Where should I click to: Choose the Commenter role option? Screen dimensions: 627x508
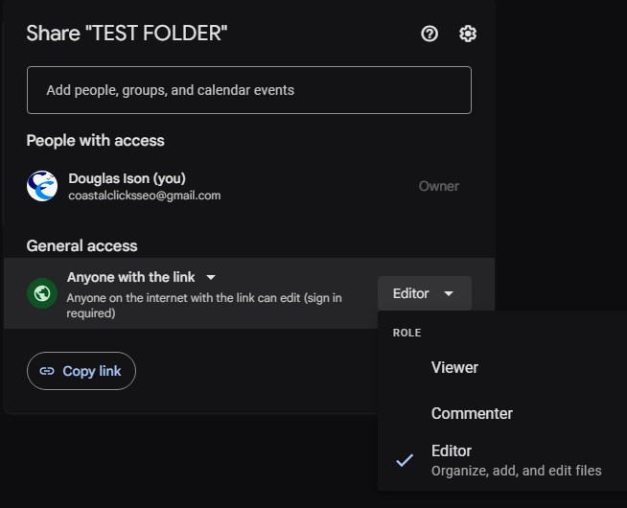[472, 413]
